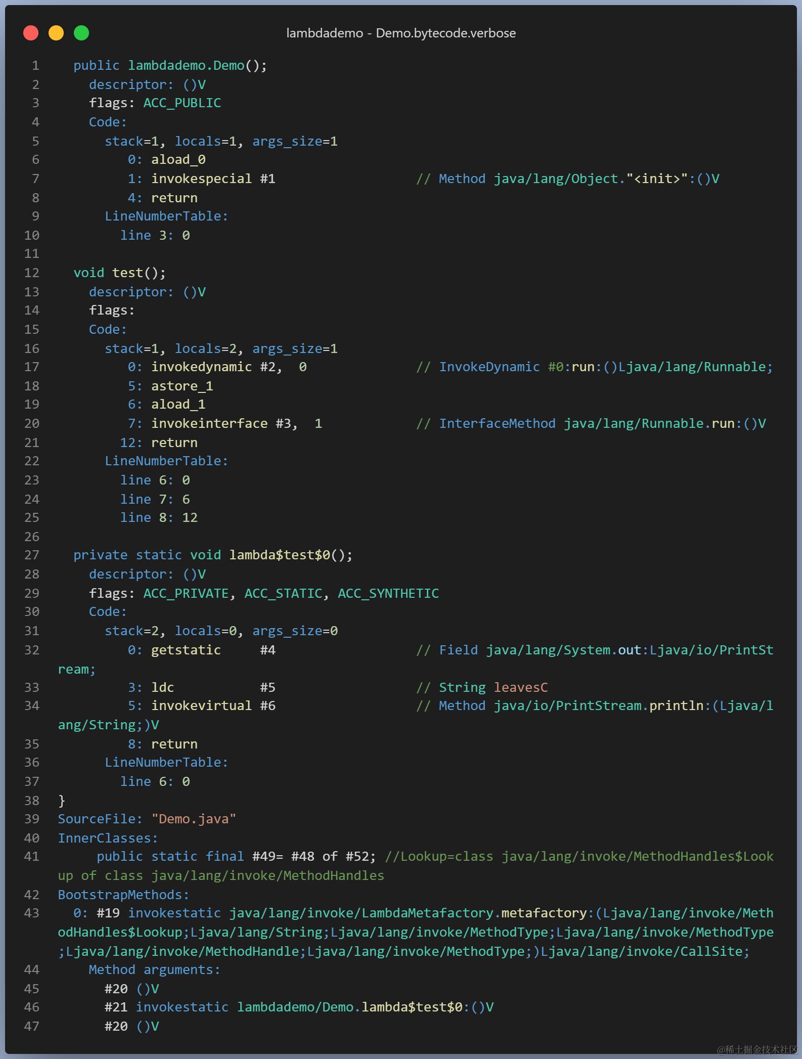
Task: Click comment 'String leavesC'
Action: 494,687
